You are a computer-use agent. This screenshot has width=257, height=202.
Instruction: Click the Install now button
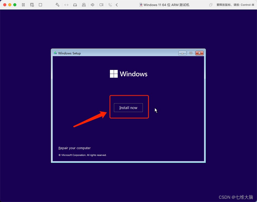coord(128,108)
